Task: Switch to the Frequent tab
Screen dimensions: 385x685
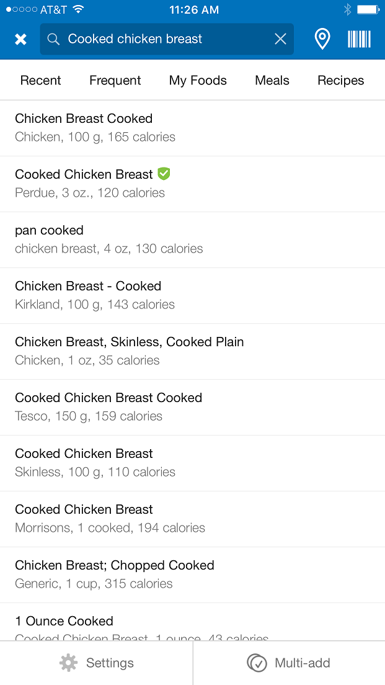Action: [115, 80]
